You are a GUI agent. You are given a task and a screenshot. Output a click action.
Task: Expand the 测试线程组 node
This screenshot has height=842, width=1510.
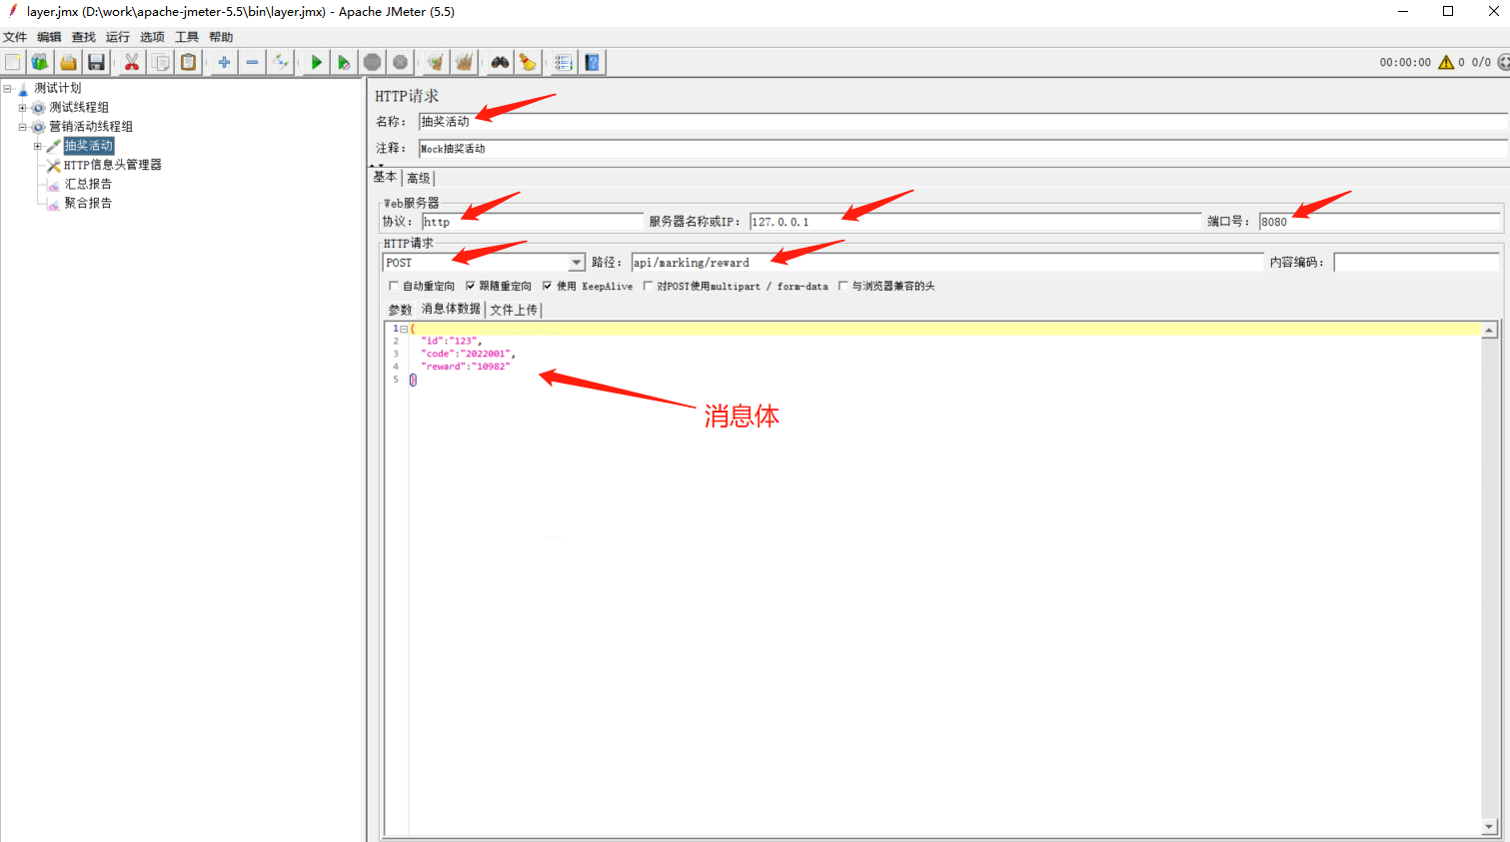pos(22,107)
